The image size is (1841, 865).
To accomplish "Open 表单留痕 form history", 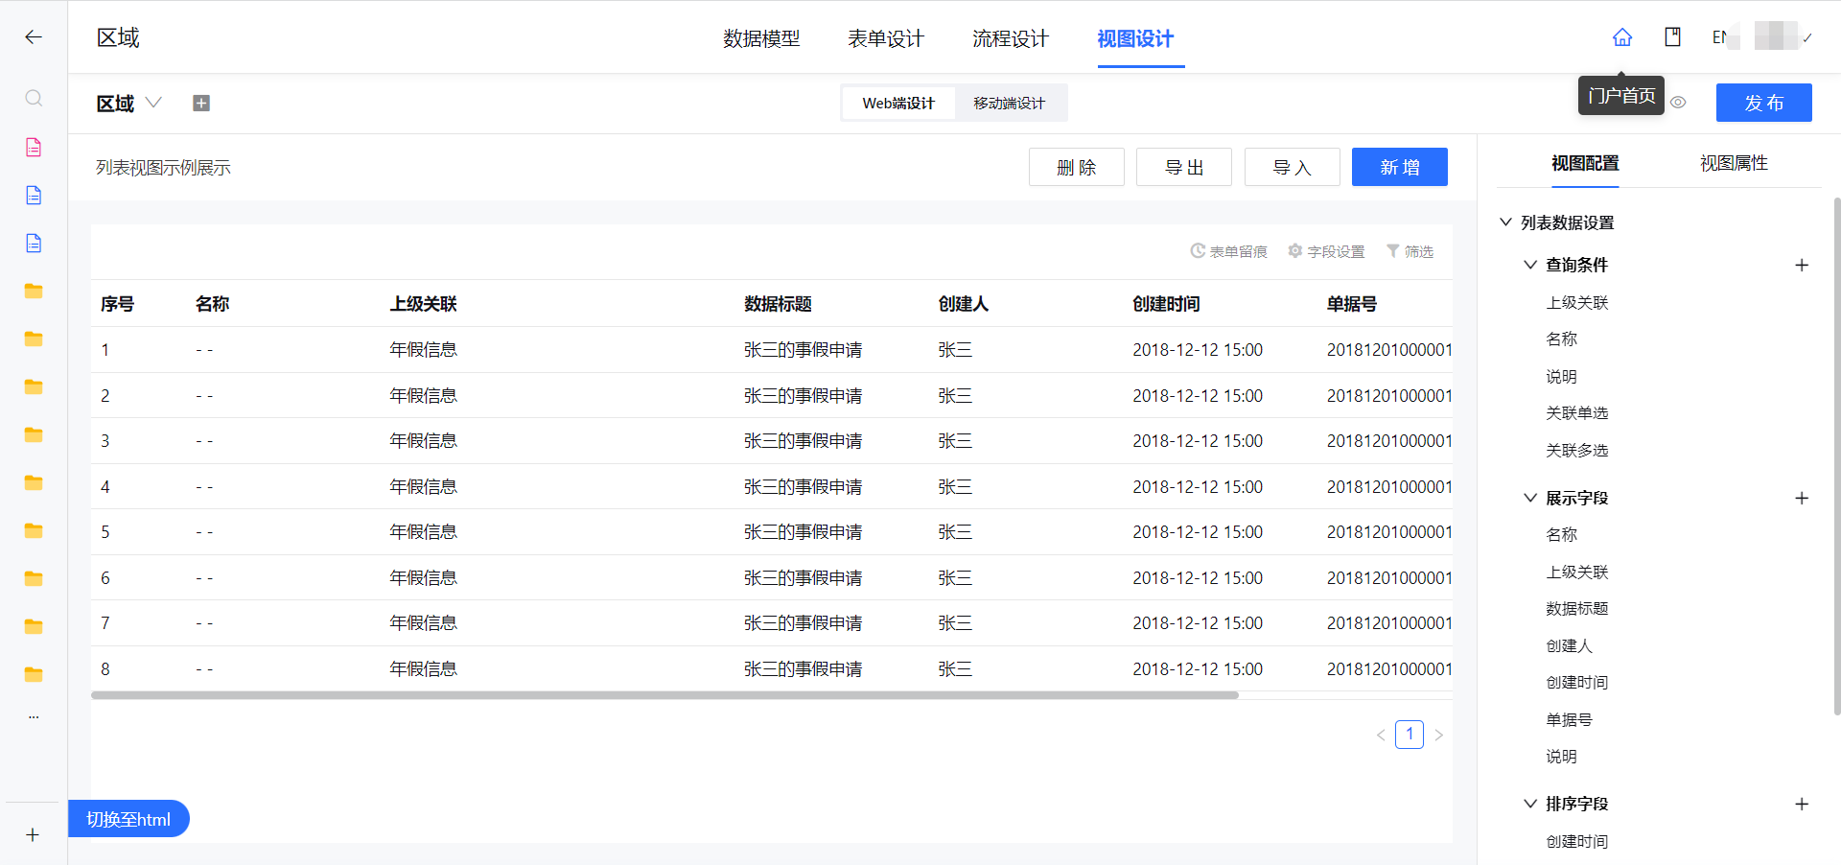I will point(1229,251).
